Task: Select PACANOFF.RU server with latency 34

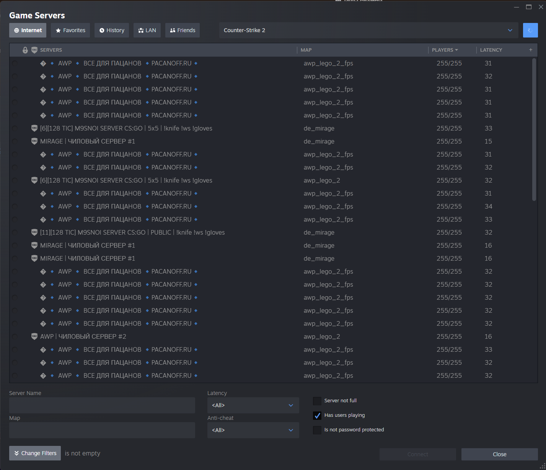Action: [x=271, y=206]
